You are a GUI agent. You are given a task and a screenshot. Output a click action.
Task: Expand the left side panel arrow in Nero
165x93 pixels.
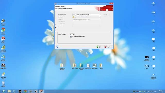click(x=56, y=28)
